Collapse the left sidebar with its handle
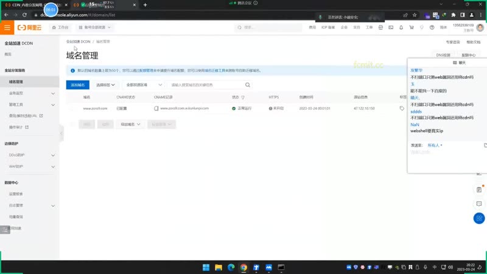 coord(61,133)
